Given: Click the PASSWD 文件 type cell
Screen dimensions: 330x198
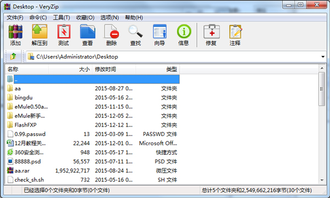Looking at the screenshot, I should point(160,134).
